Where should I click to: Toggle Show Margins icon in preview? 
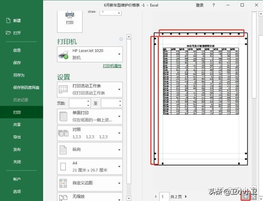246,196
